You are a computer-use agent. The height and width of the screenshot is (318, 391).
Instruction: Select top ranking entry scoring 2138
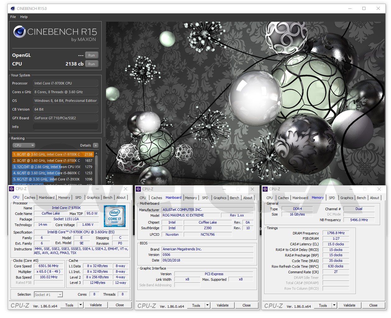click(x=53, y=154)
